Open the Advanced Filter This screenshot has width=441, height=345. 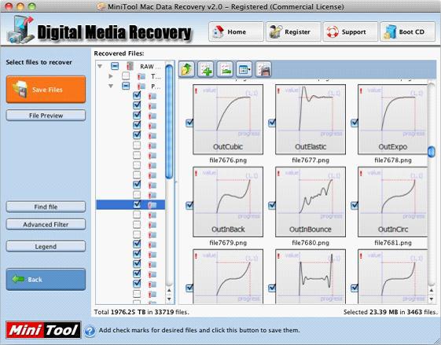click(46, 225)
